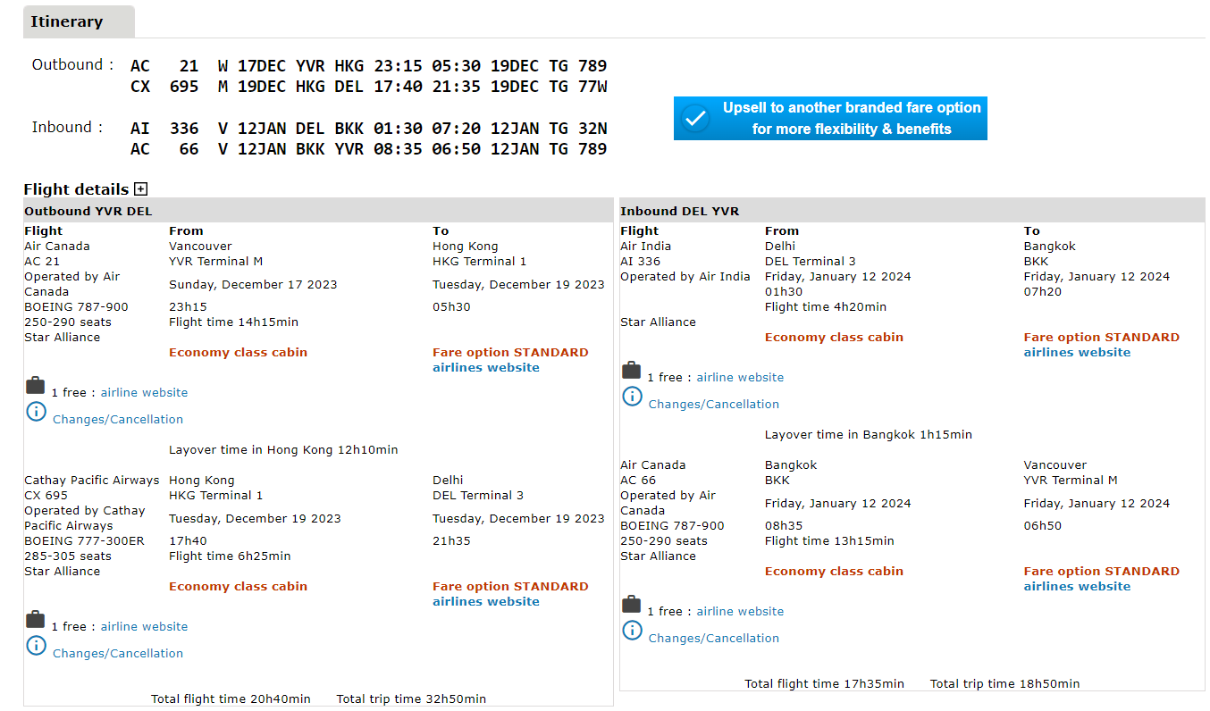Click the baggage icon under the AC 21 flight
Image resolution: width=1210 pixels, height=711 pixels.
[x=35, y=386]
